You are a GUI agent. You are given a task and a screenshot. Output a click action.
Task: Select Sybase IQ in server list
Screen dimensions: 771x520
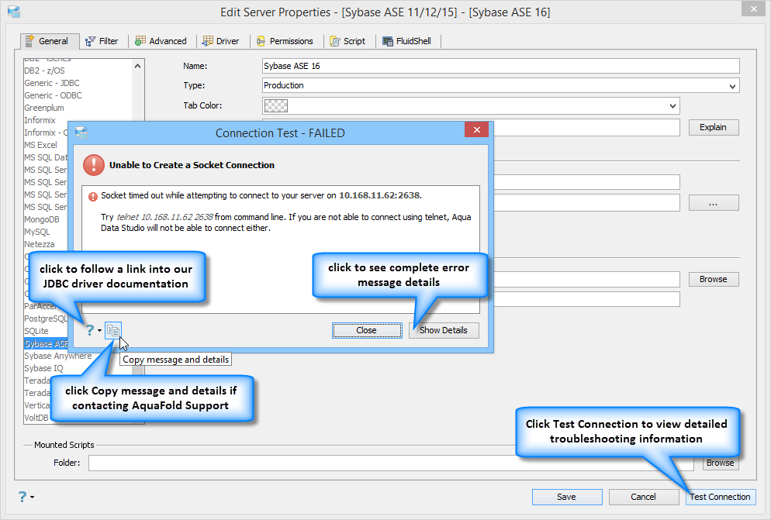tap(43, 368)
